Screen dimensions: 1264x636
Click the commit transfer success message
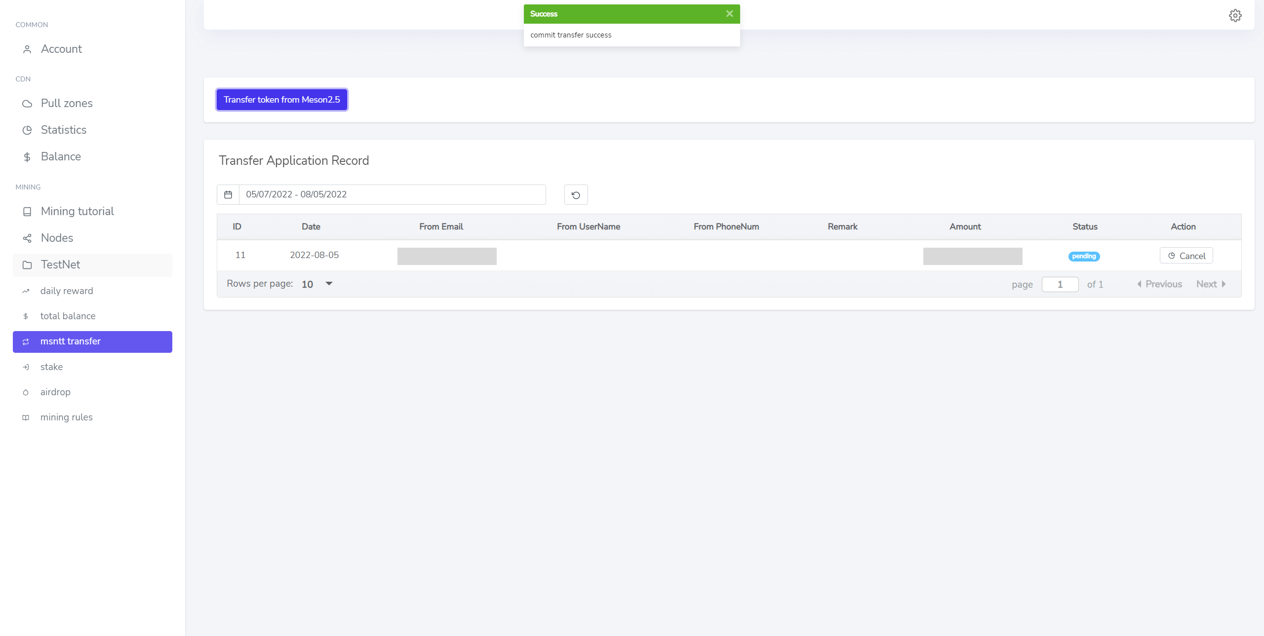coord(571,35)
